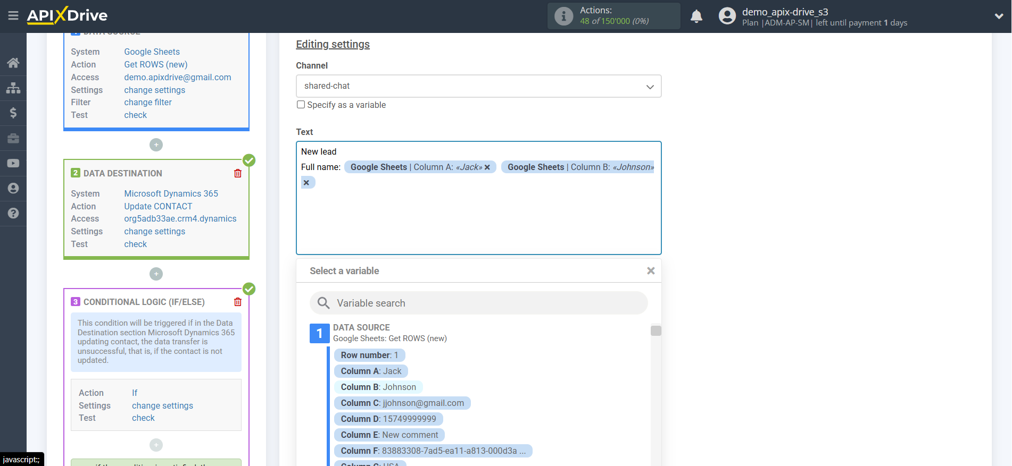Delete the Conditional Logic block
The image size is (1012, 466).
pos(238,302)
